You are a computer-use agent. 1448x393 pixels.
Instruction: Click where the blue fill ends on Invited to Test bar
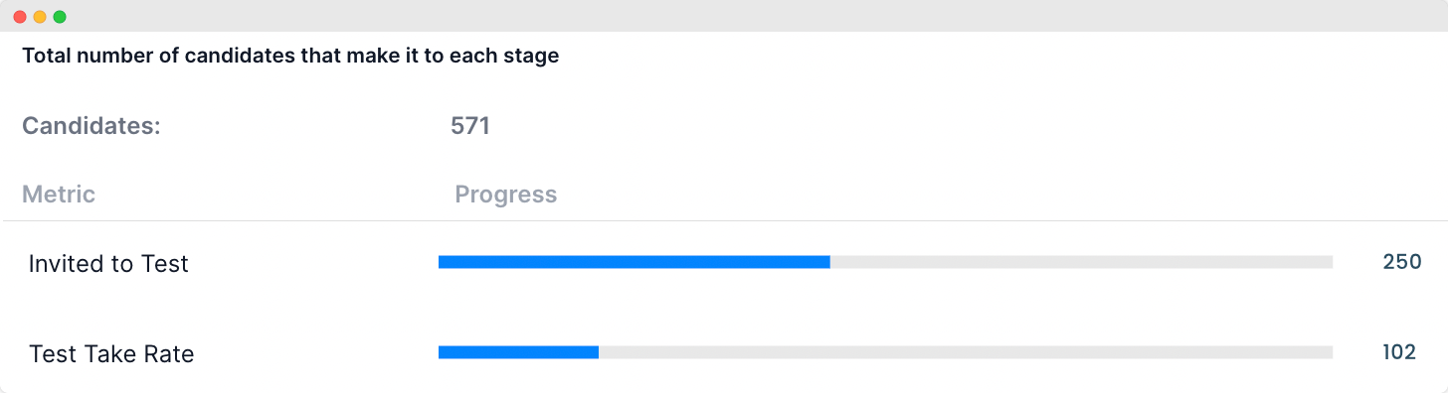tap(830, 262)
